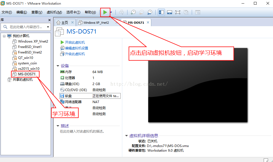
Task: Click the CD disc icon beside CD/DVD
Action: click(62, 90)
